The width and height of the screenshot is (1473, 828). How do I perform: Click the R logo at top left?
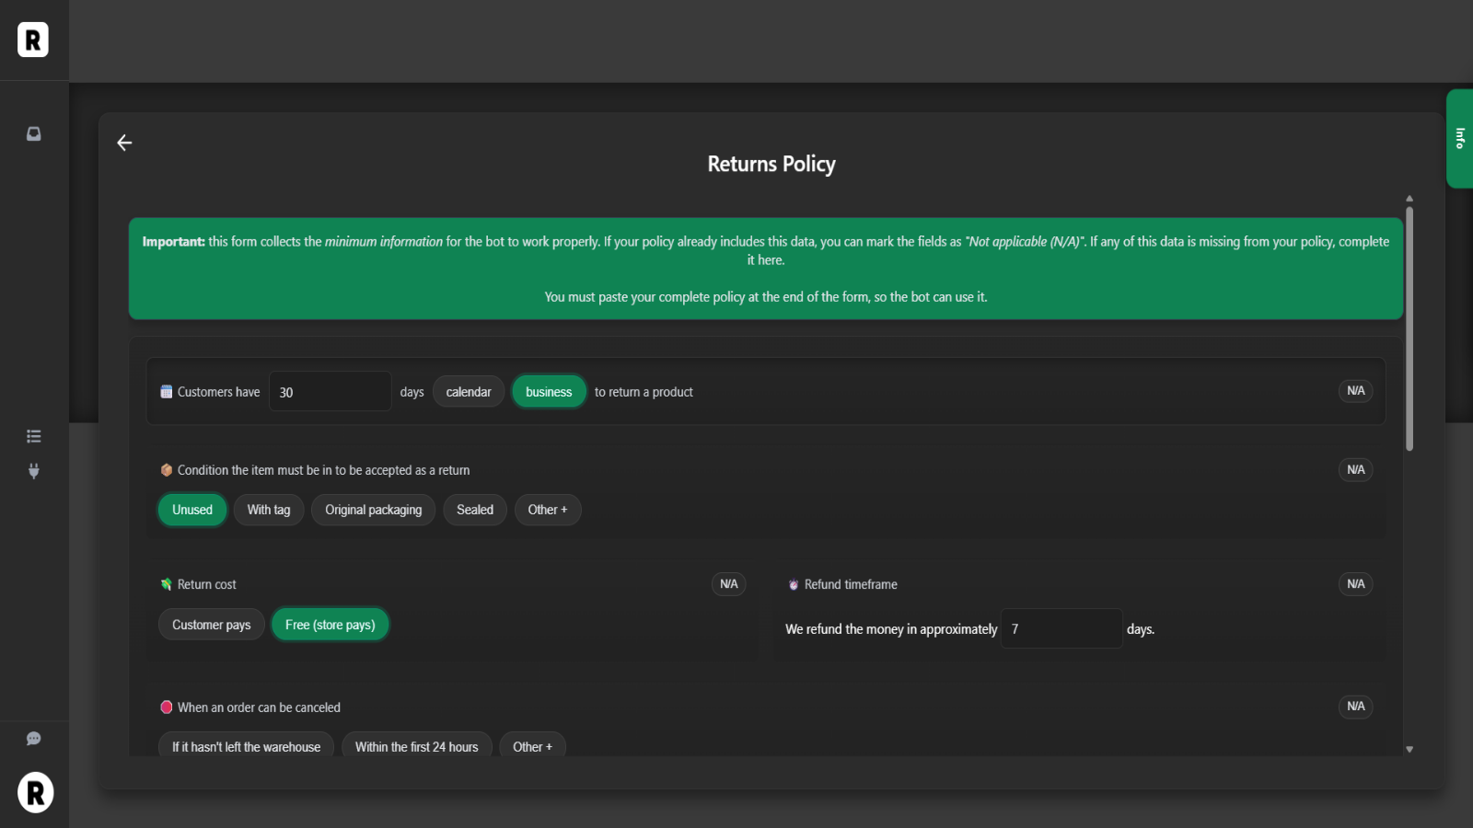33,40
